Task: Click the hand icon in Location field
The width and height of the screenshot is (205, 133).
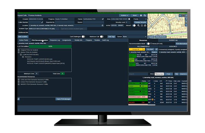Action: tap(102, 25)
